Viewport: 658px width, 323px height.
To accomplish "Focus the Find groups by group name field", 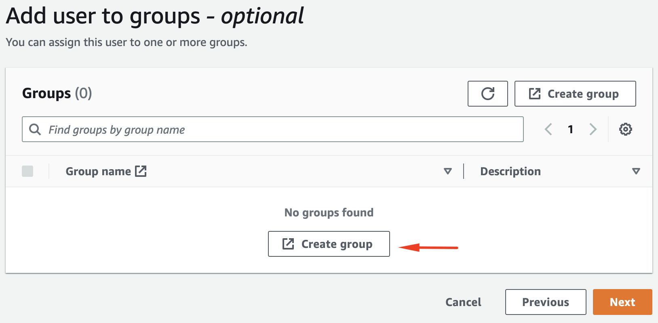I will [283, 130].
